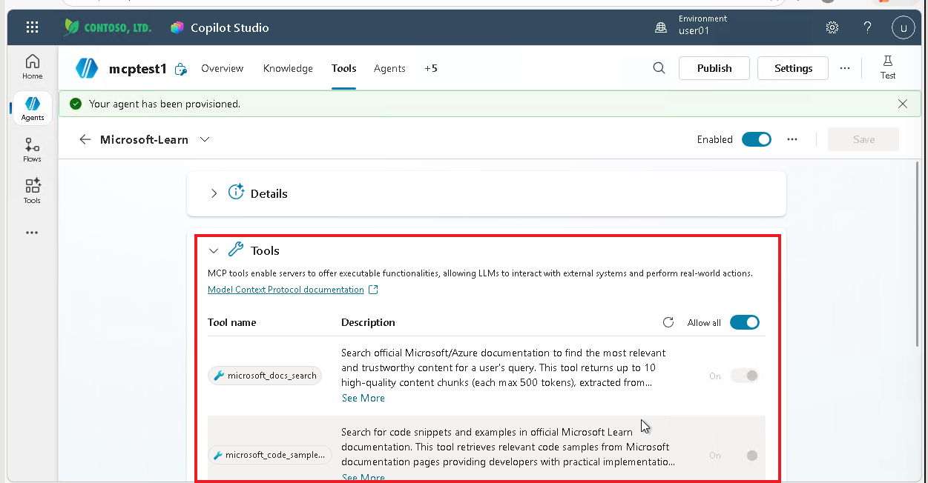928x483 pixels.
Task: Collapse the Tools section chevron
Action: pyautogui.click(x=214, y=251)
